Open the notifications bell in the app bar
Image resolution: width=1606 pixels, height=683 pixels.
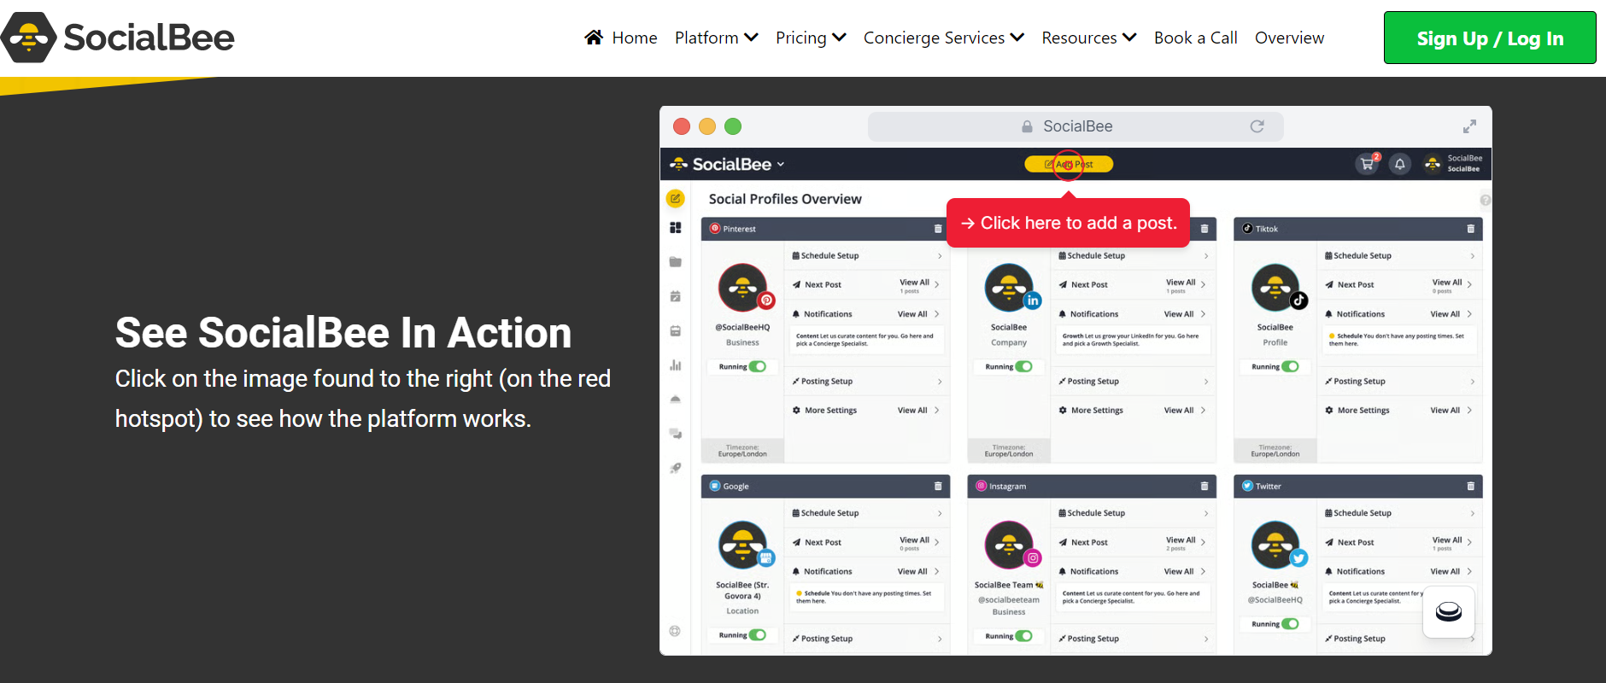coord(1399,164)
